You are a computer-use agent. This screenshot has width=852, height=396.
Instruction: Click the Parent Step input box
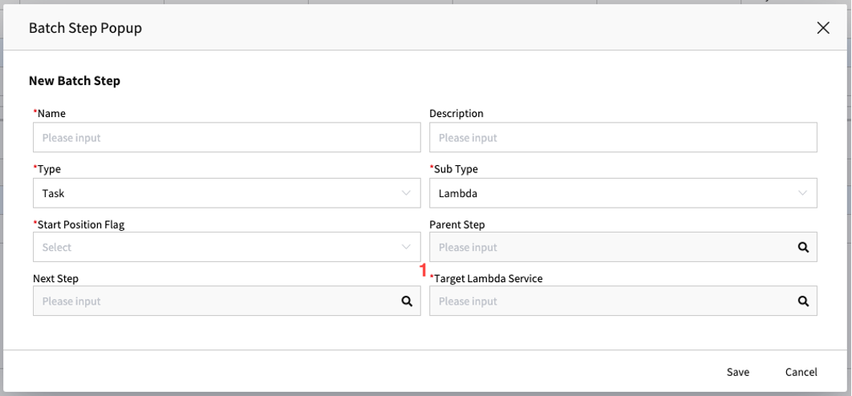pos(623,247)
